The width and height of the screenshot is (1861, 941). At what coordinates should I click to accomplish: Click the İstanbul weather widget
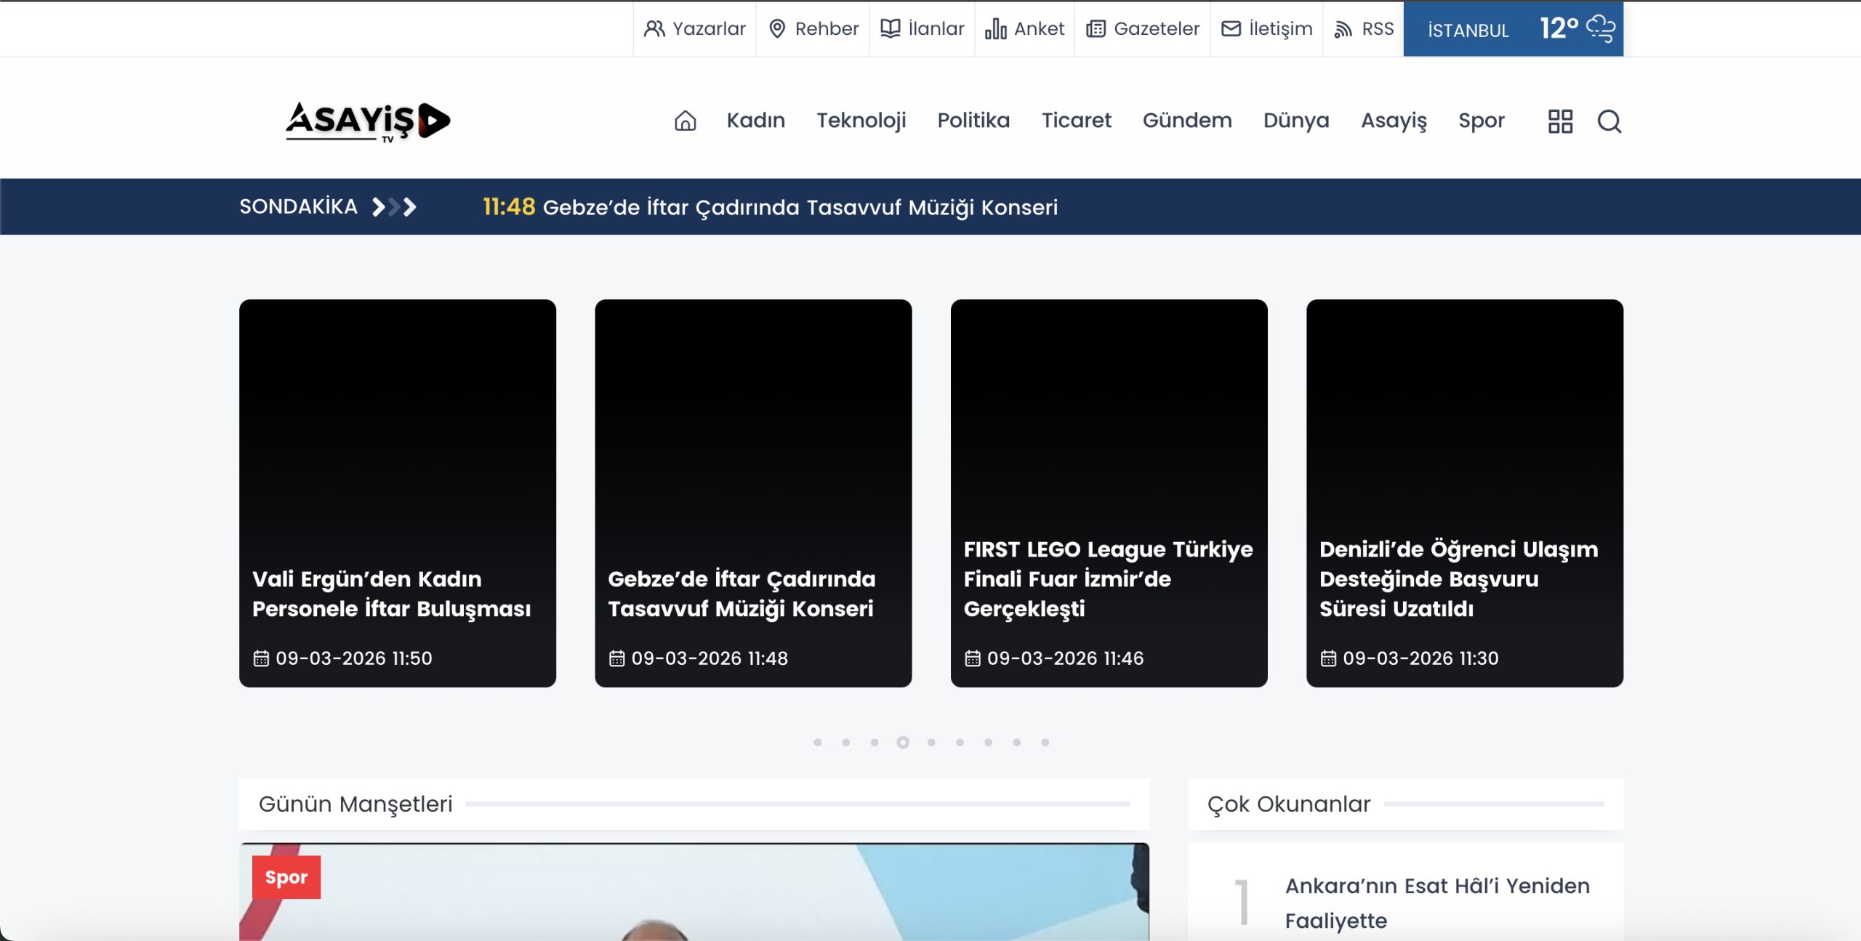(x=1513, y=29)
